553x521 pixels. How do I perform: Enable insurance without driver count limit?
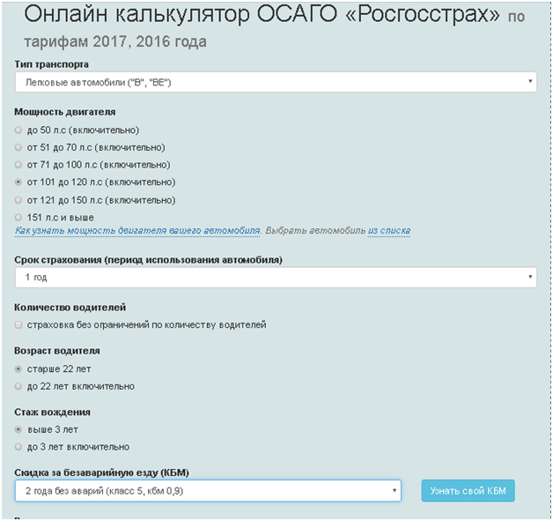tap(19, 325)
